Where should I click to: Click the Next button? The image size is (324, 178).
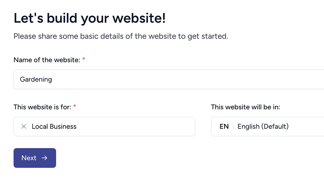[x=34, y=158]
